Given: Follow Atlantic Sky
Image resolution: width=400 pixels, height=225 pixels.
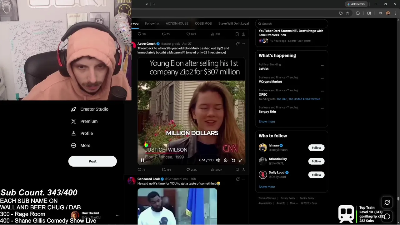Looking at the screenshot, I should click(x=316, y=161).
